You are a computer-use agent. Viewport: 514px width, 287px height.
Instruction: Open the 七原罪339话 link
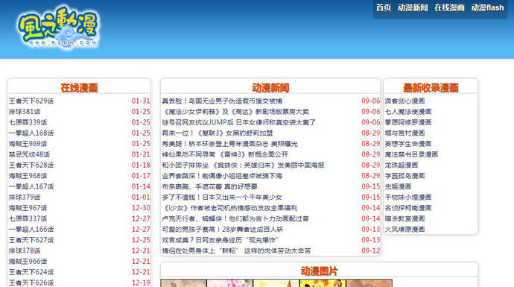click(28, 122)
